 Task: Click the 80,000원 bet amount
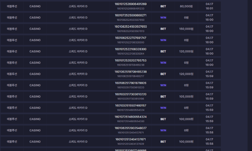pyautogui.click(x=186, y=6)
